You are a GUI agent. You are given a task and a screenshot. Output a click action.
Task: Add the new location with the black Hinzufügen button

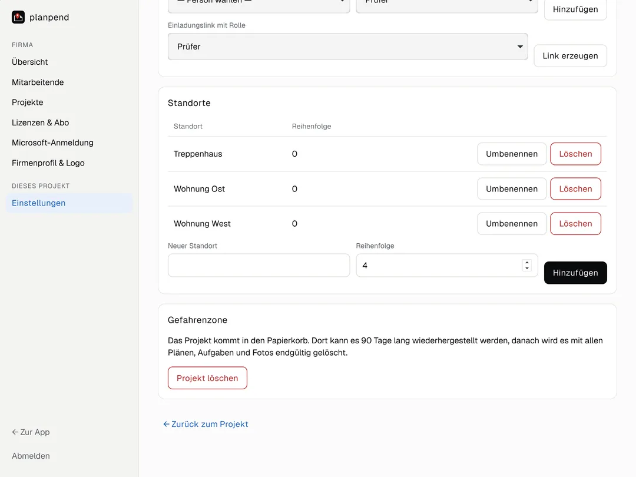575,273
